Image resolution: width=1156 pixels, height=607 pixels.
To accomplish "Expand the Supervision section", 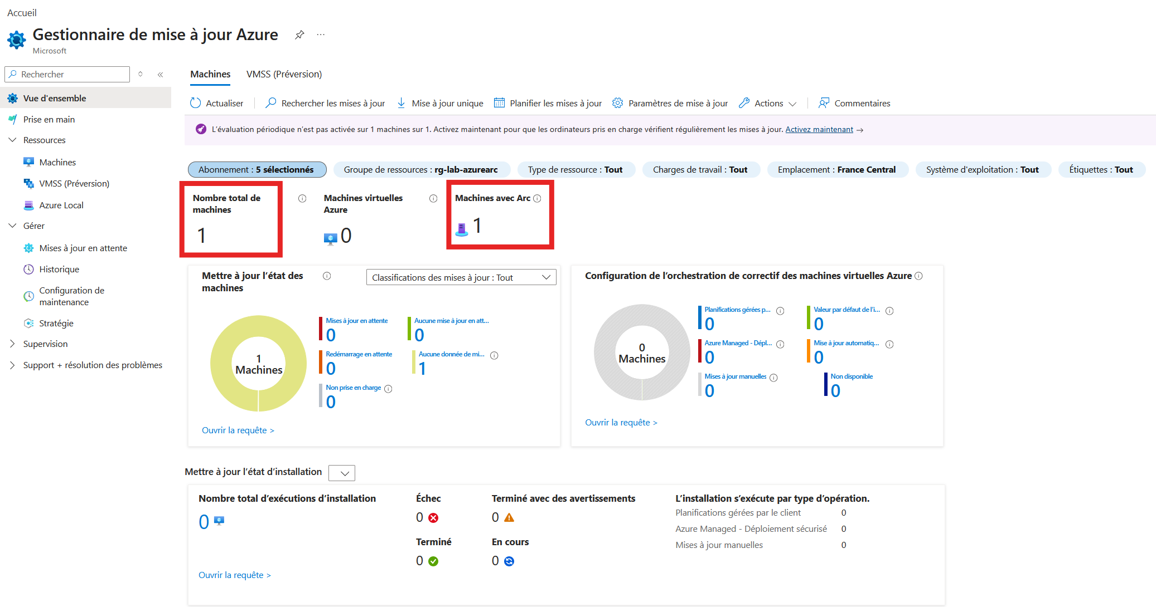I will tap(13, 344).
